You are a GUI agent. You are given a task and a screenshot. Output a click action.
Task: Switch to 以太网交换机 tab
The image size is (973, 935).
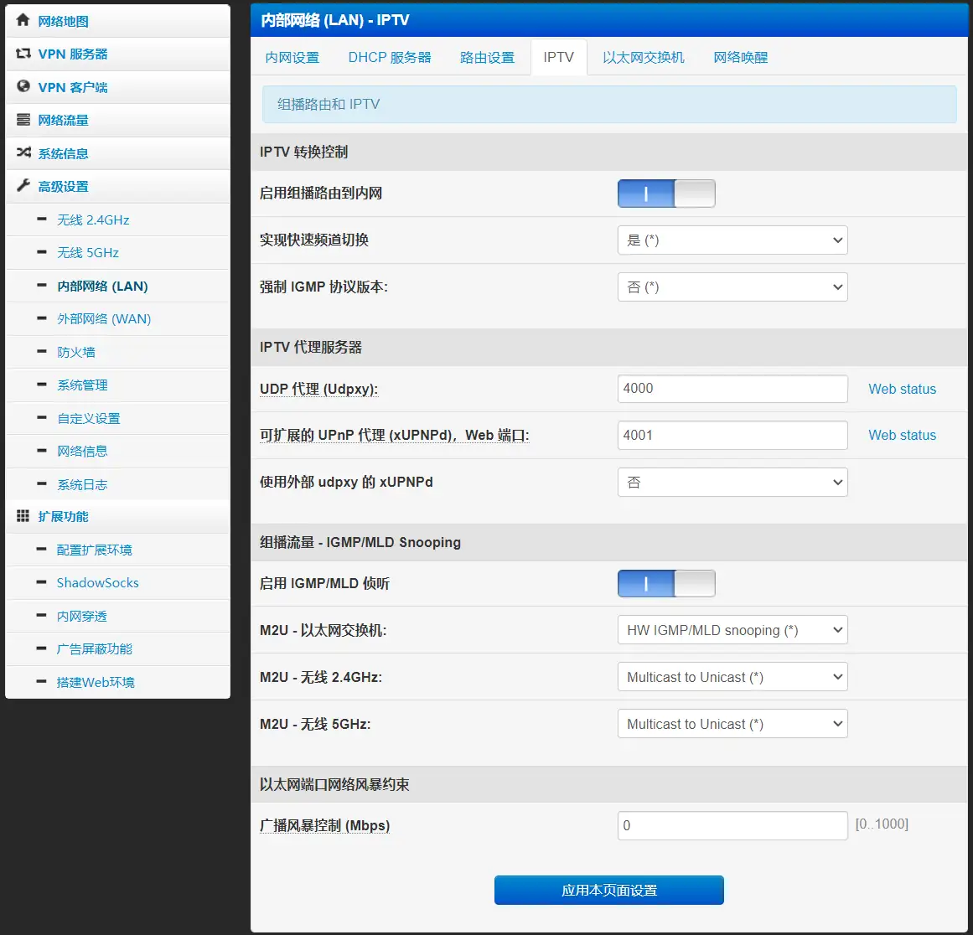(x=644, y=58)
